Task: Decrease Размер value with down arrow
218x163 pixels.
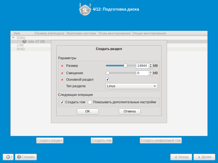Action: 151,67
